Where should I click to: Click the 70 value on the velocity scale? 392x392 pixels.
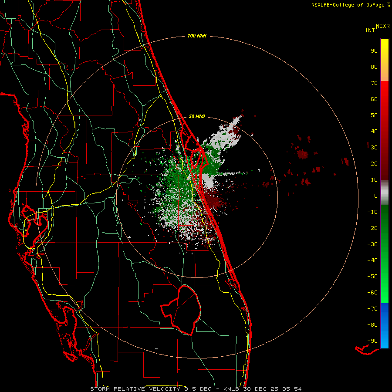[x=374, y=83]
